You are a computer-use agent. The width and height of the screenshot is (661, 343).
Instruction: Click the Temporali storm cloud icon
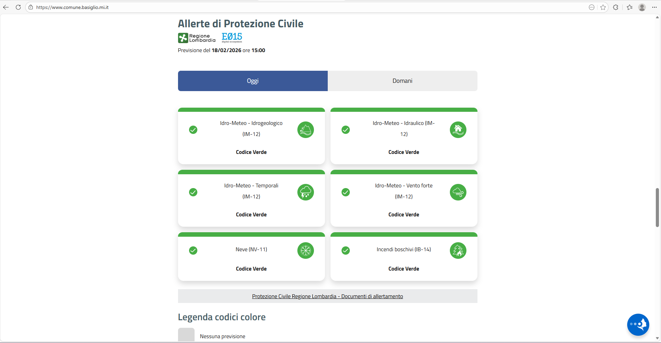(306, 192)
